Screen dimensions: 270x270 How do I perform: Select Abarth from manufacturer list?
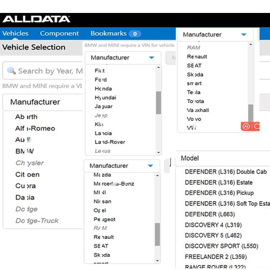coord(26,117)
